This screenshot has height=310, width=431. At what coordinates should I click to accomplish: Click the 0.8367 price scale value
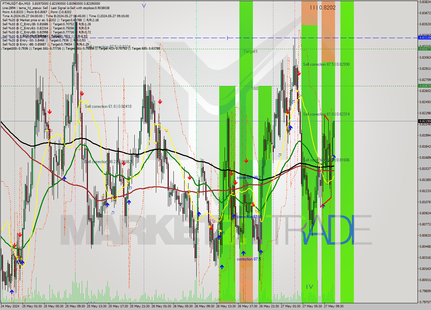tap(425, 13)
